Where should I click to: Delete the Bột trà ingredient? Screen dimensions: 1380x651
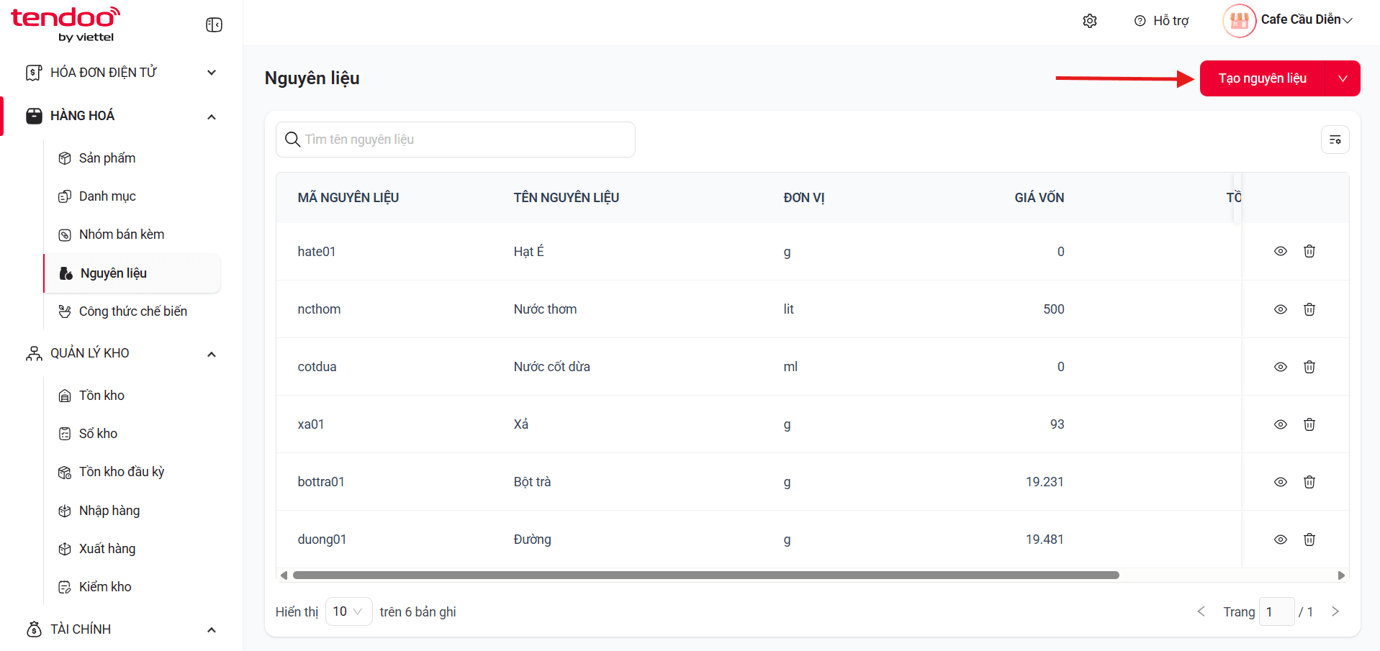1309,482
